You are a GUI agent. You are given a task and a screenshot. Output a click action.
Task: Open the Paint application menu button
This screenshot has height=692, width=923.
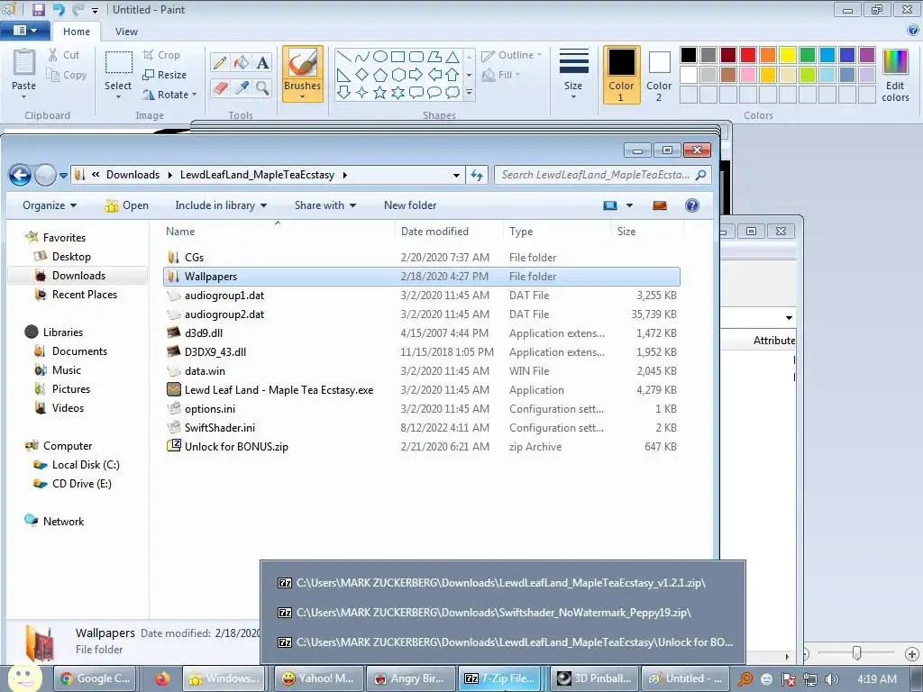(25, 31)
